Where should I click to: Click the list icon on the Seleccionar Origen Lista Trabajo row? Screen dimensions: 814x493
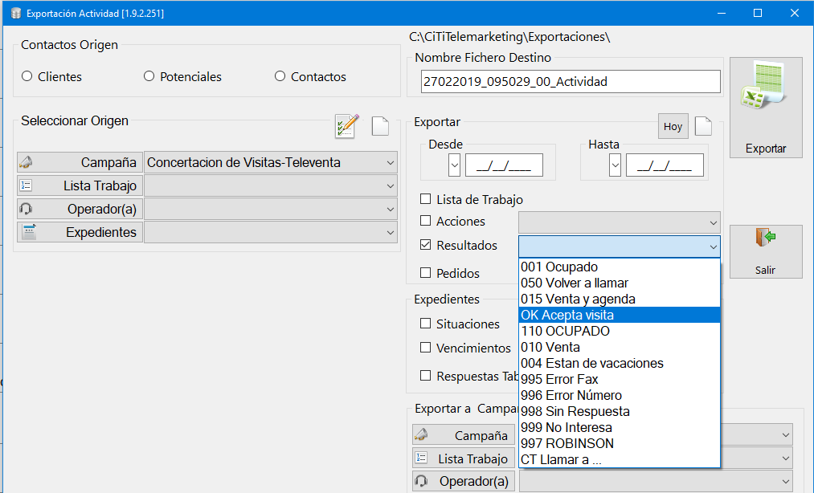coord(26,185)
